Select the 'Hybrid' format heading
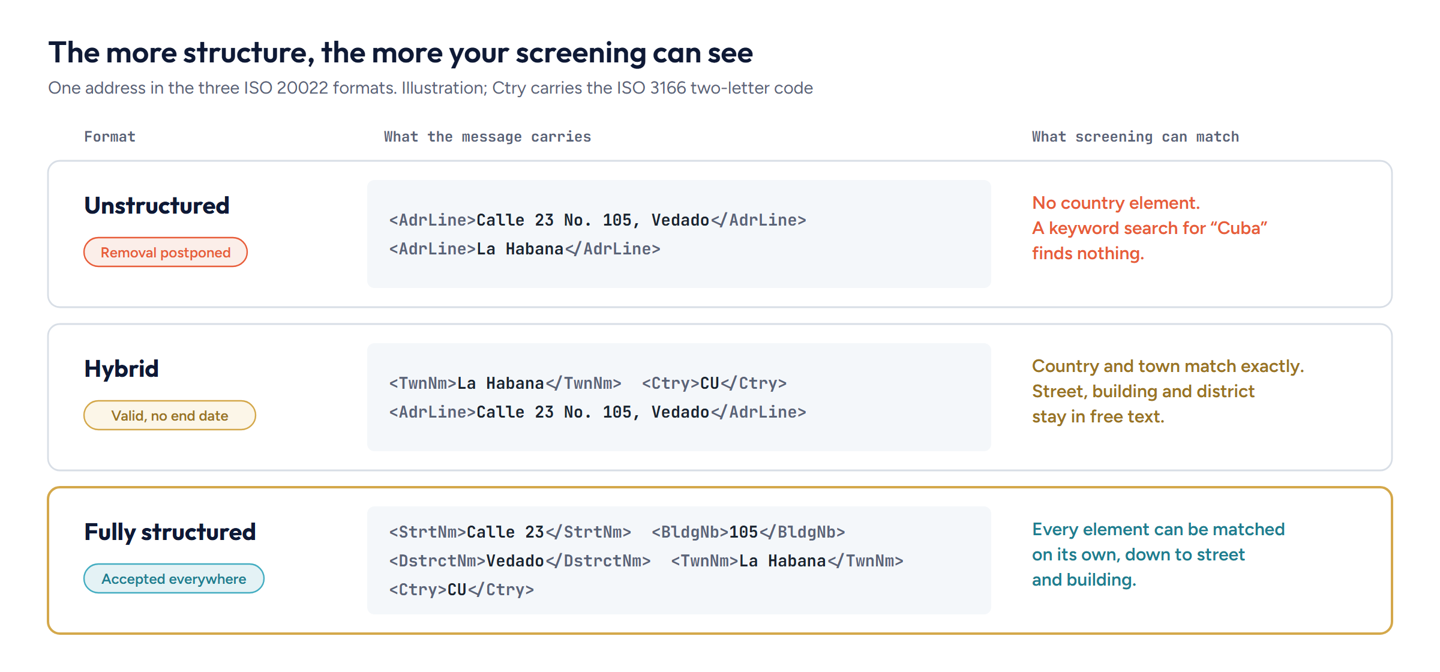Viewport: 1440px width, 672px height. 121,368
